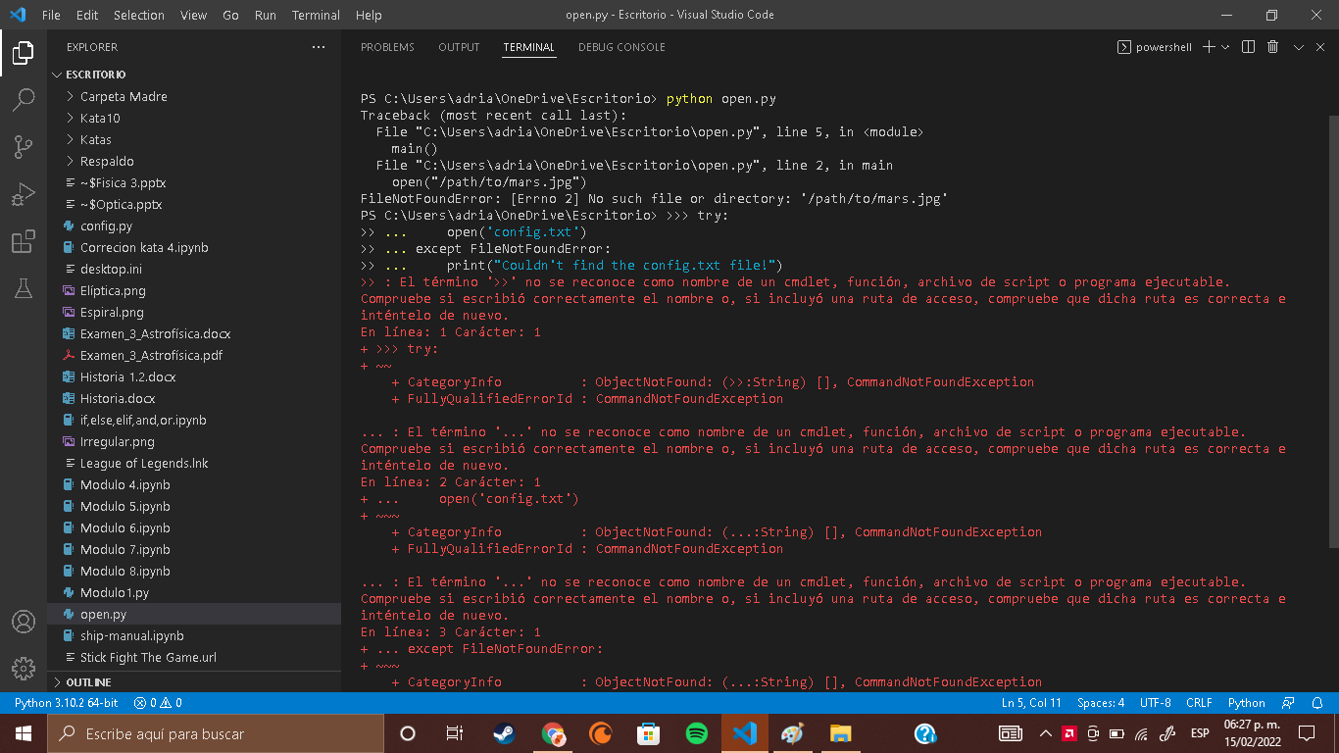Screen dimensions: 1339x753
Task: Expand the Kata10 folder
Action: 194,118
